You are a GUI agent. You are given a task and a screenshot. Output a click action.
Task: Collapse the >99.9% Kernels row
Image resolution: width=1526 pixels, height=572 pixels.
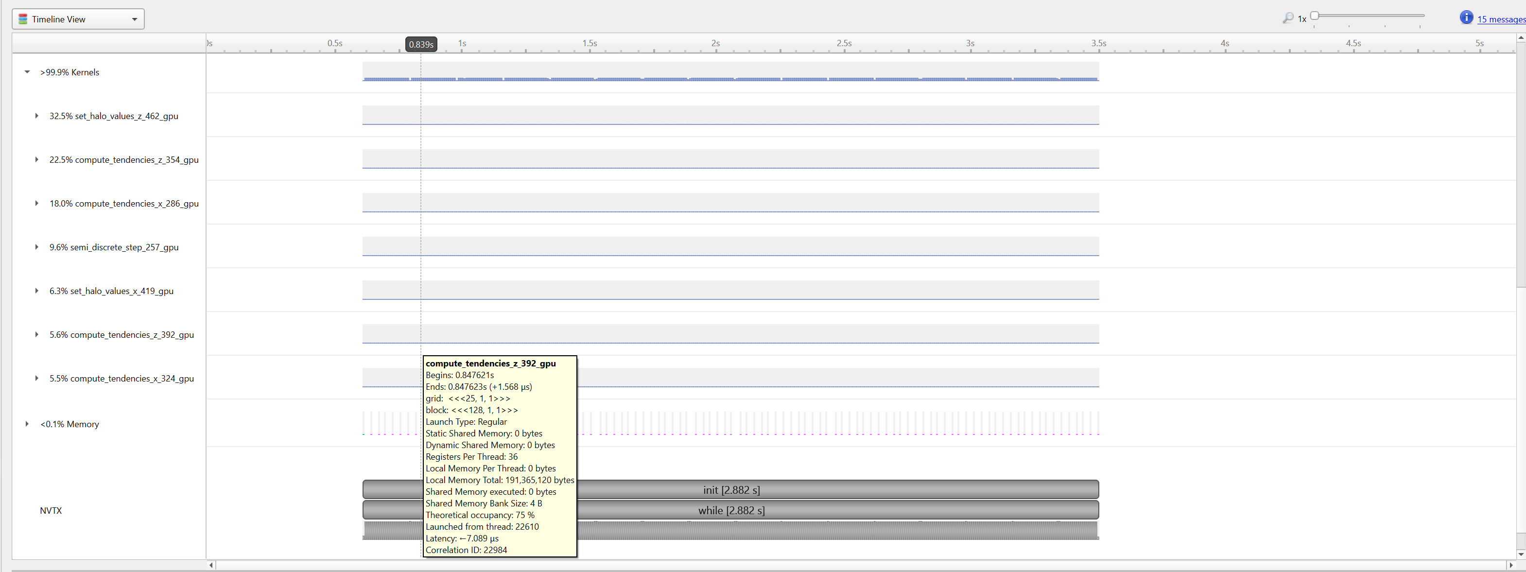point(27,72)
